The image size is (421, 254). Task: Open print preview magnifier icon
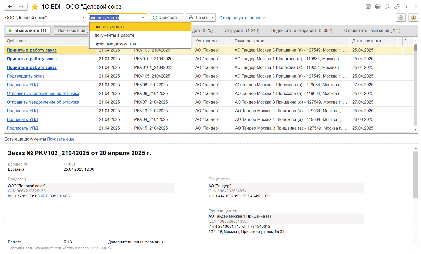click(387, 7)
